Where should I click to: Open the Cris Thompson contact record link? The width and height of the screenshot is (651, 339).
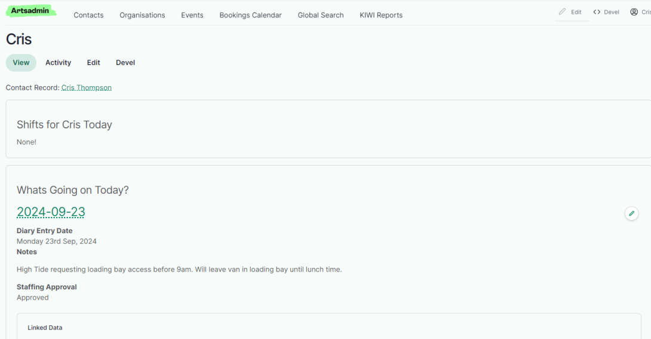(x=87, y=88)
